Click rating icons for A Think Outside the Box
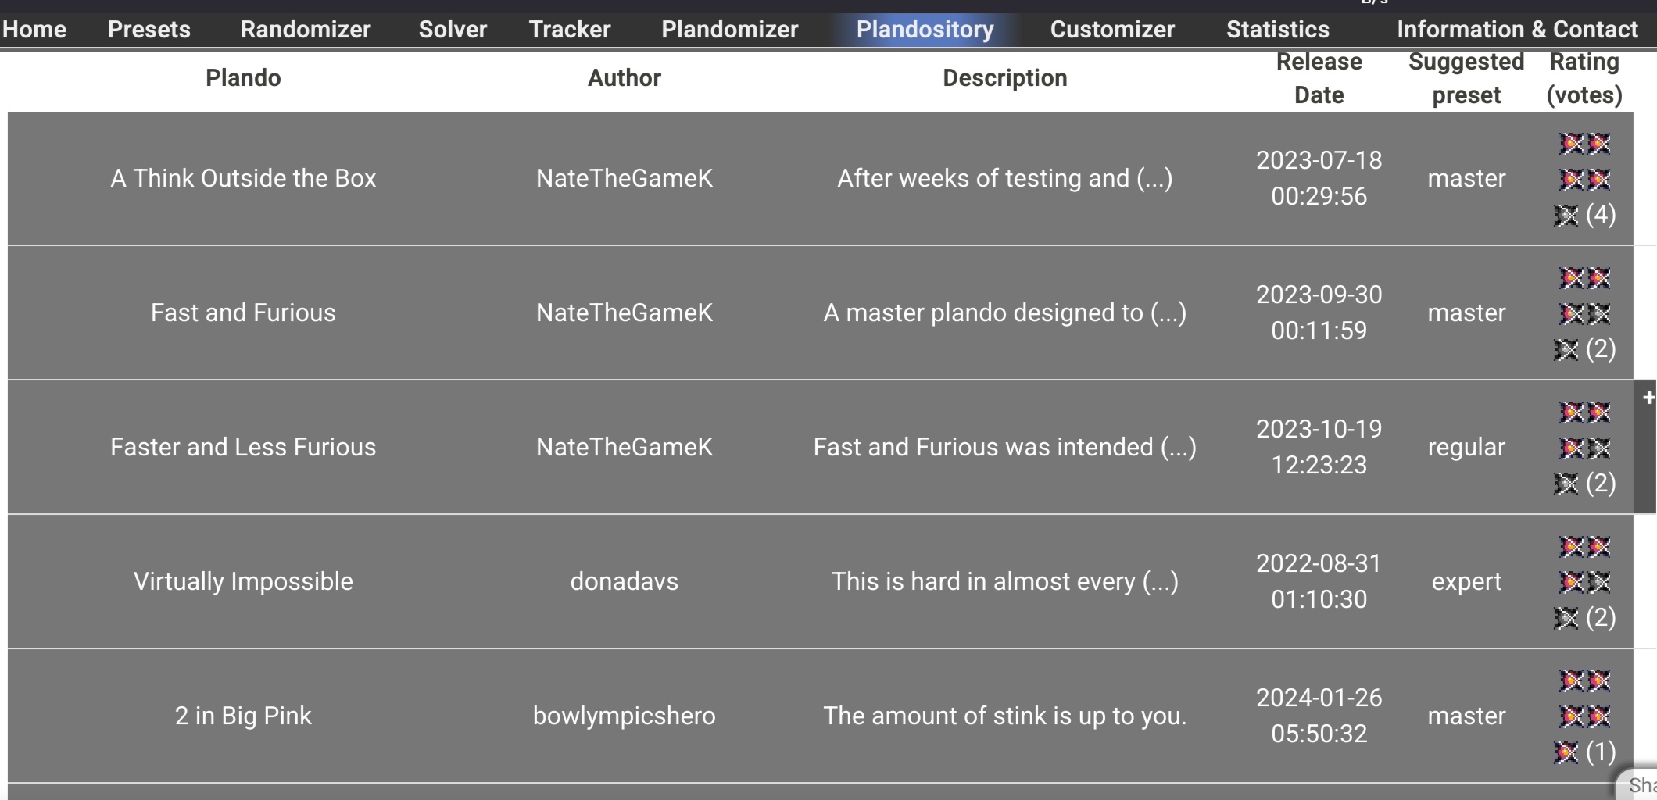Viewport: 1657px width, 800px height. 1584,179
